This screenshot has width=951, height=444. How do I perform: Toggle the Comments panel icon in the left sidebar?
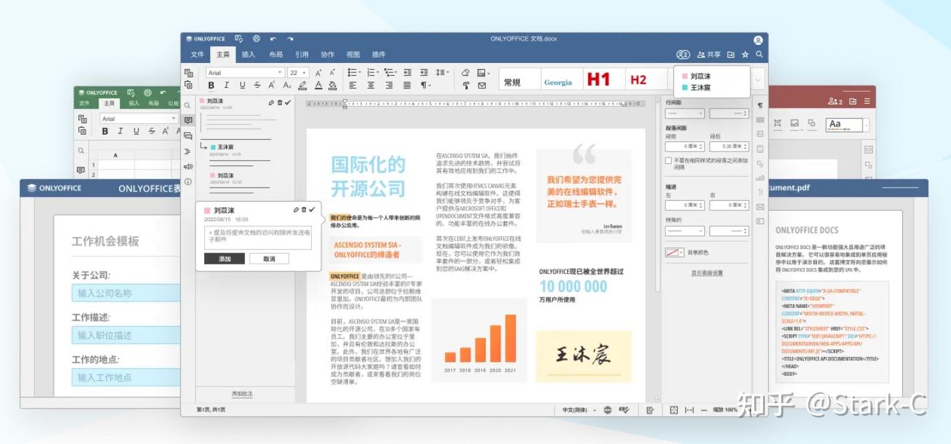point(188,121)
